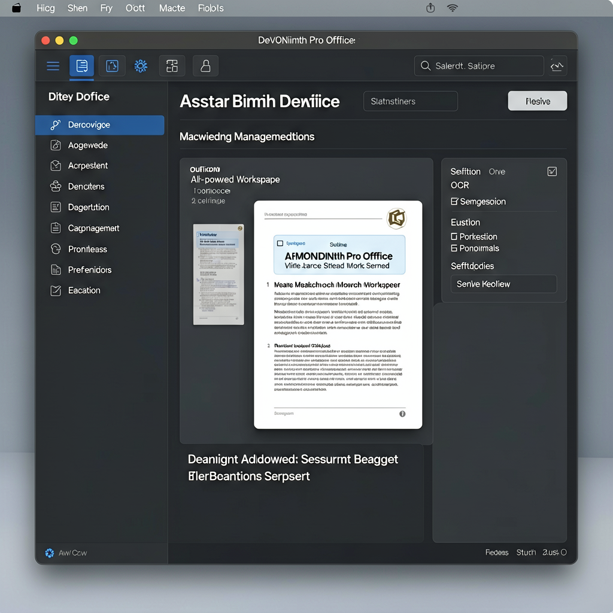Viewport: 613px width, 613px height.
Task: Click the share icon in menu bar
Action: [430, 8]
